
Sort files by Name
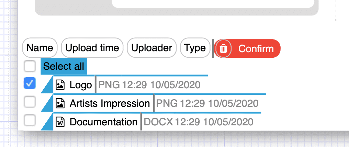coord(40,48)
